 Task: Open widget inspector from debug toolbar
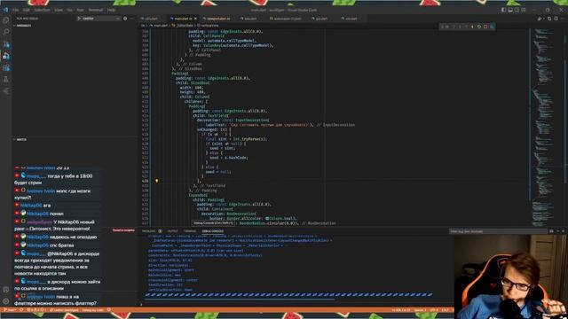point(492,27)
